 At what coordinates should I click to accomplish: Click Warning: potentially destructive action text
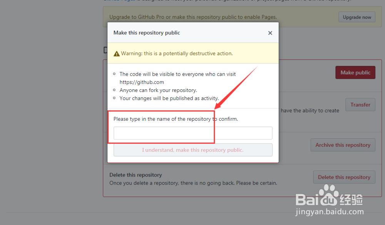[177, 53]
